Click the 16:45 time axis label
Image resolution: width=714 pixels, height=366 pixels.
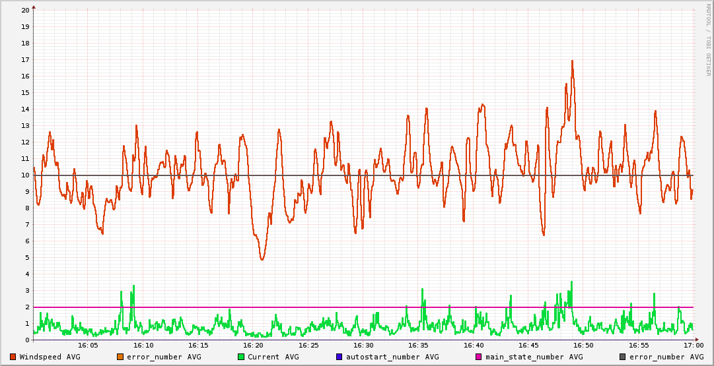point(528,345)
